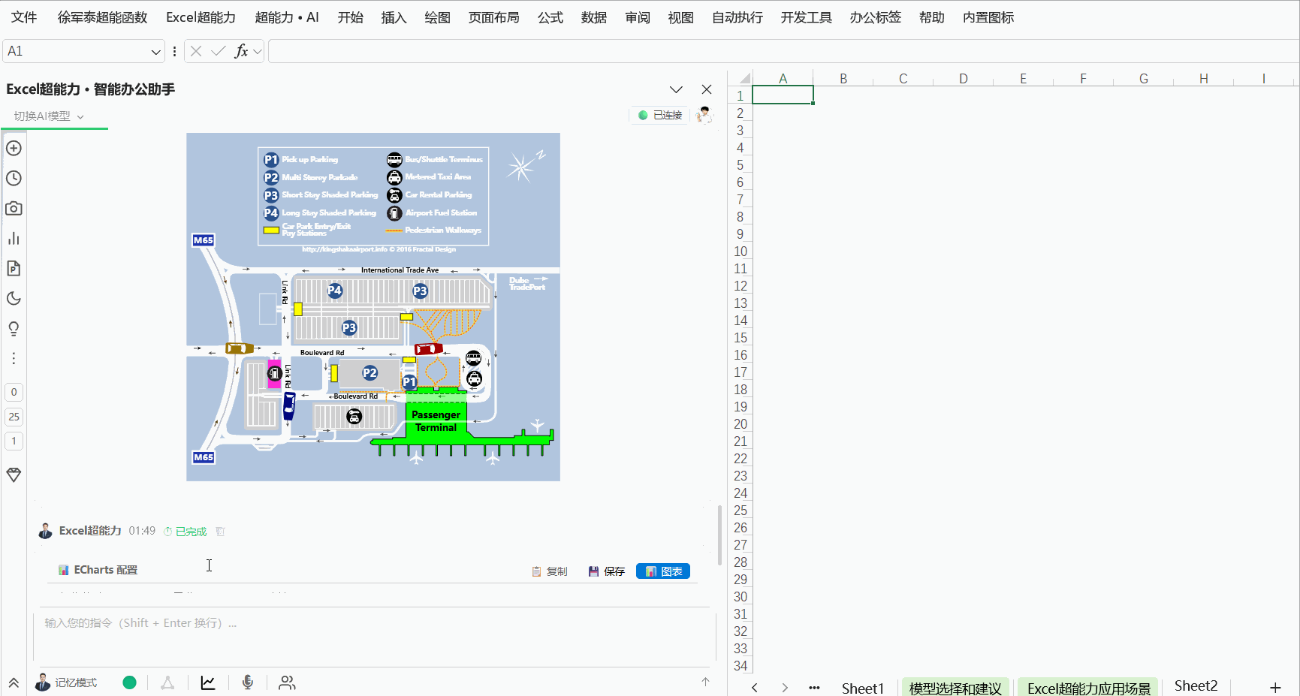The image size is (1300, 696).
Task: Click the document P icon in sidebar
Action: click(14, 268)
